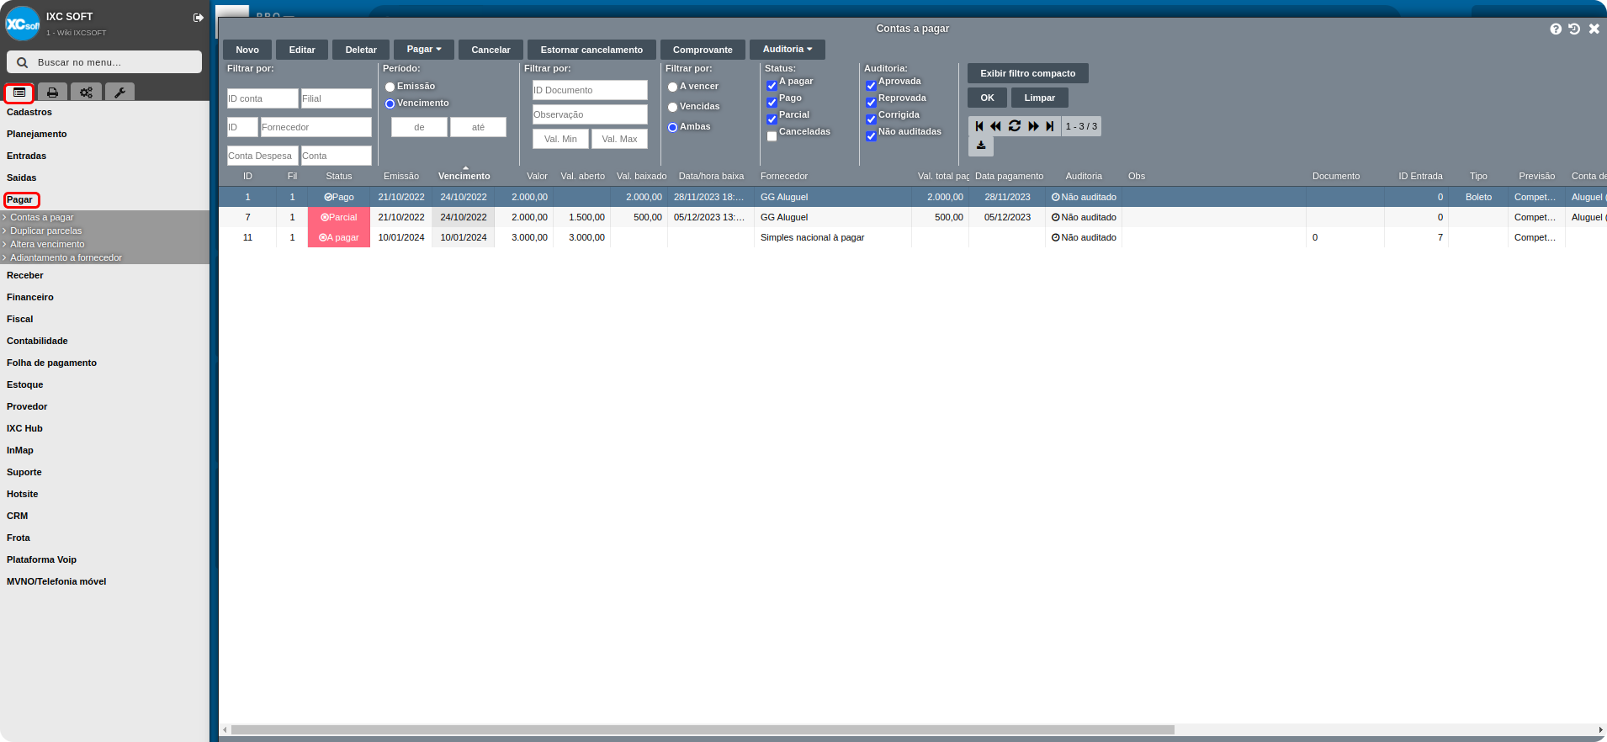The height and width of the screenshot is (742, 1607).
Task: Select the A vencer radio
Action: pyautogui.click(x=672, y=87)
